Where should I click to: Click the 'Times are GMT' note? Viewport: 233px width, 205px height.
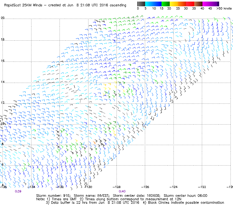pyautogui.click(x=64, y=199)
